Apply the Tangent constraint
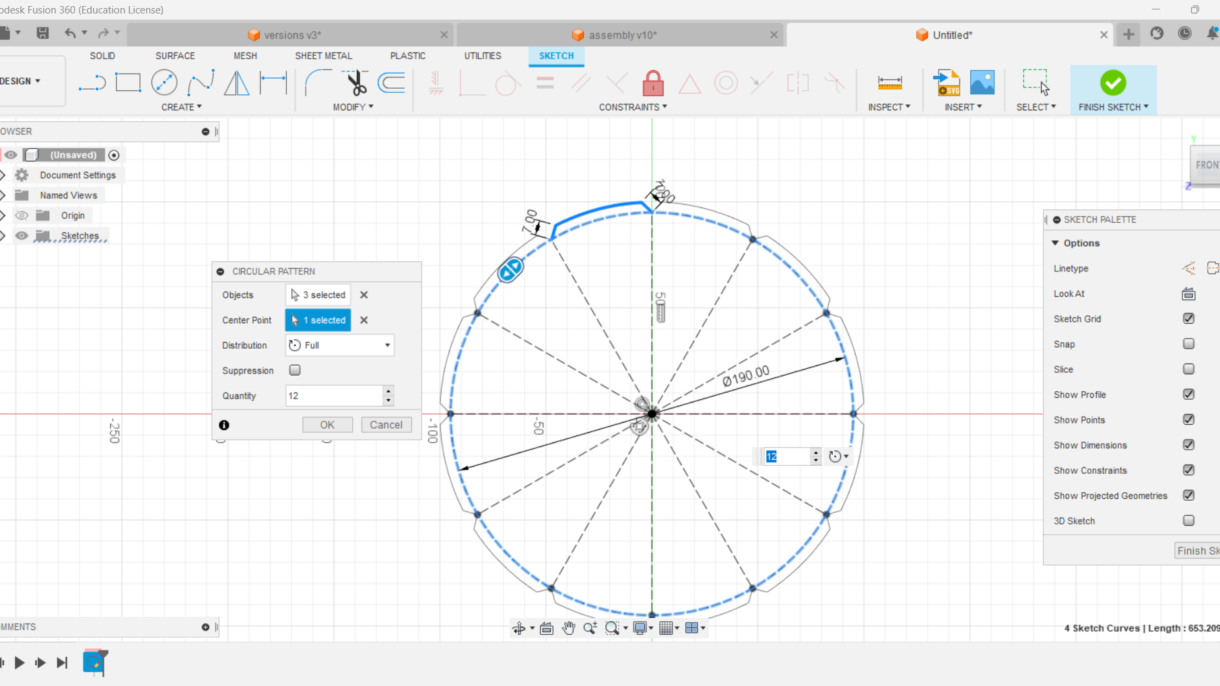Viewport: 1220px width, 686px height. coord(508,83)
